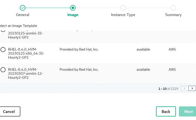The image size is (196, 120).
Task: Click the previous page arrow in pagination
Action: (x=185, y=88)
